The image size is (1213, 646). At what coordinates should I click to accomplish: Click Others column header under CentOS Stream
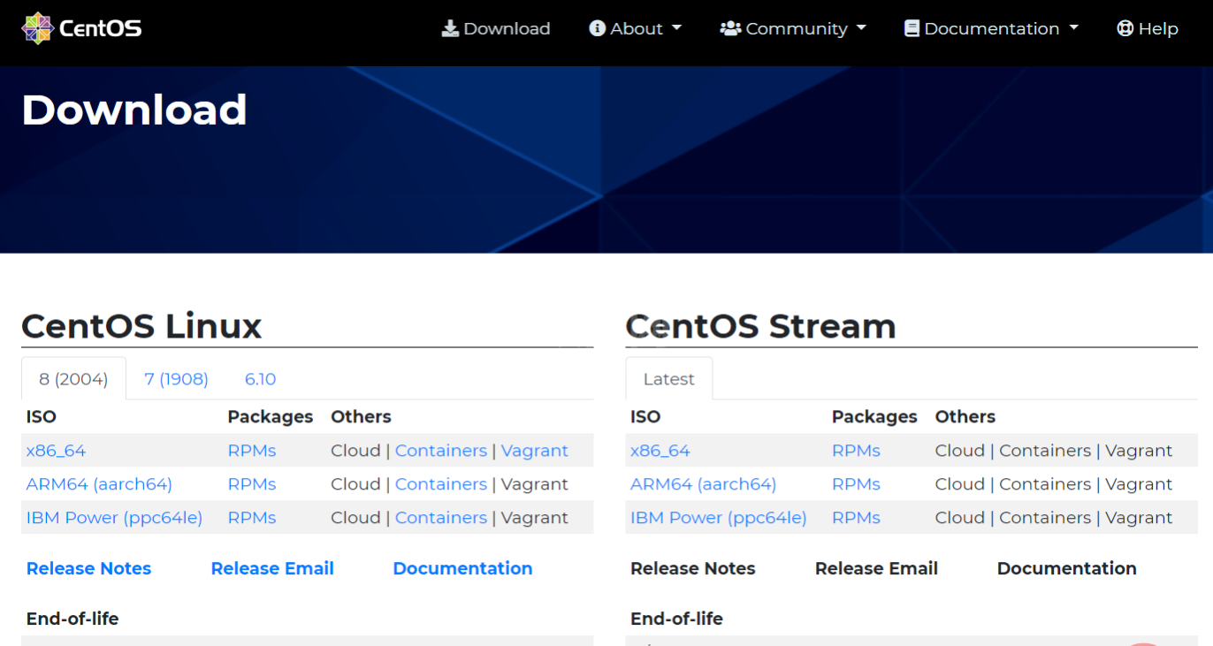(965, 416)
